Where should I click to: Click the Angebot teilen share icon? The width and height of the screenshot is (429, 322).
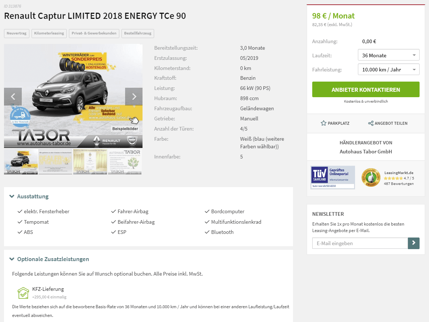371,123
